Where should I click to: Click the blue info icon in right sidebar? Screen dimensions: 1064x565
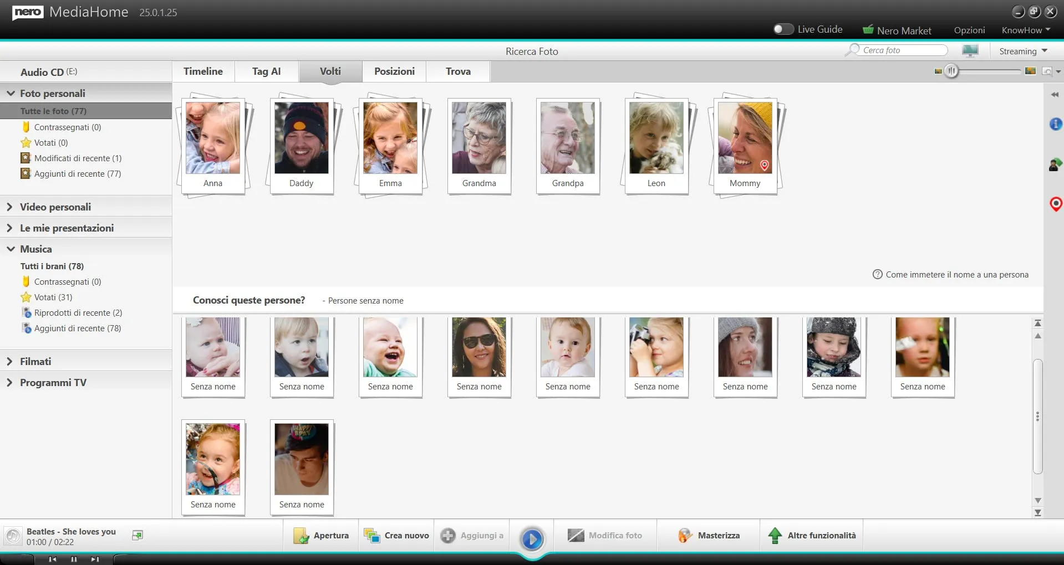point(1056,124)
